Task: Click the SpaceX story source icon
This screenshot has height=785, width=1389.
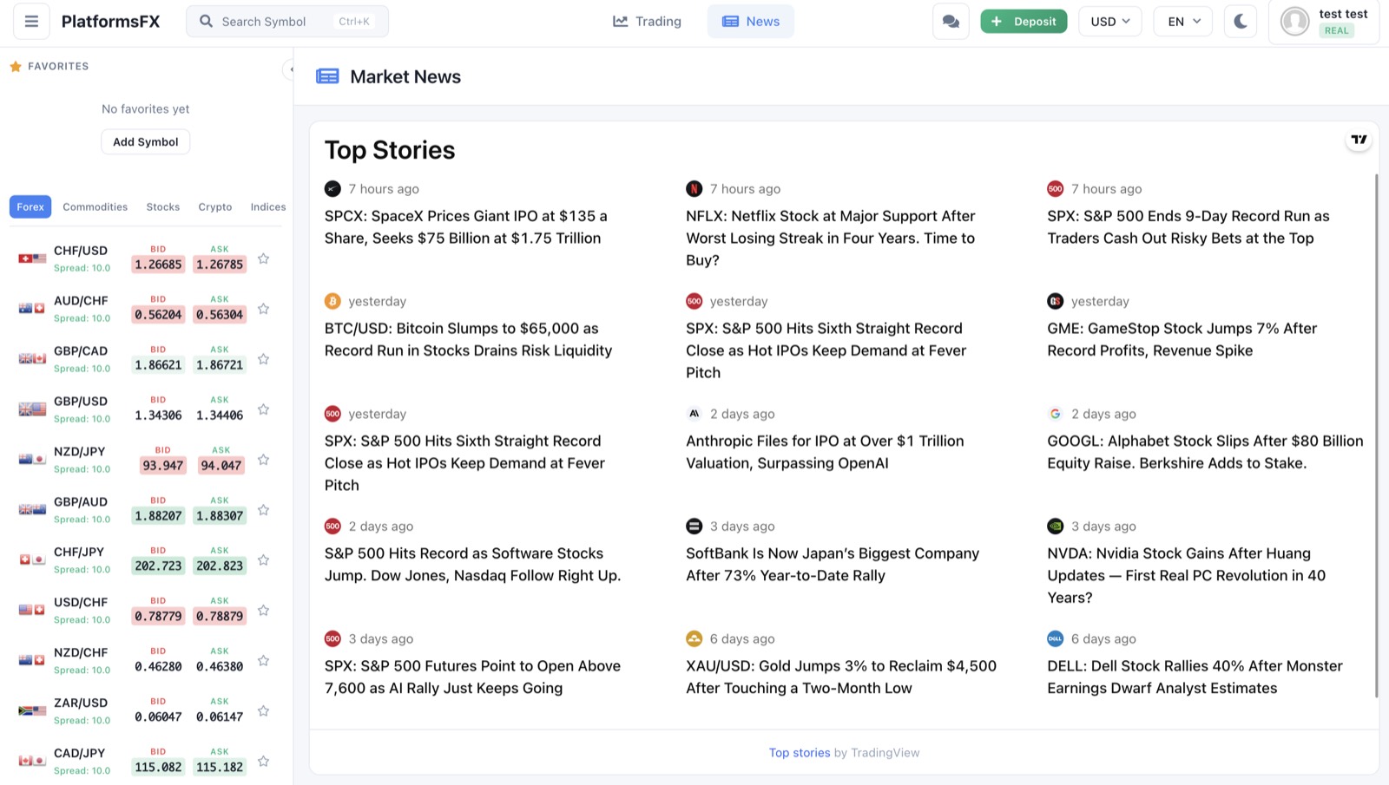Action: 332,189
